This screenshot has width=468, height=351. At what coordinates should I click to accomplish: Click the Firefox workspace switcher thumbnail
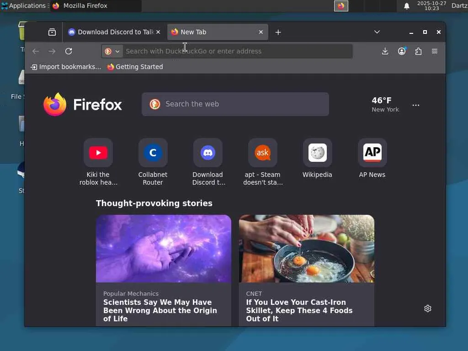(x=341, y=5)
